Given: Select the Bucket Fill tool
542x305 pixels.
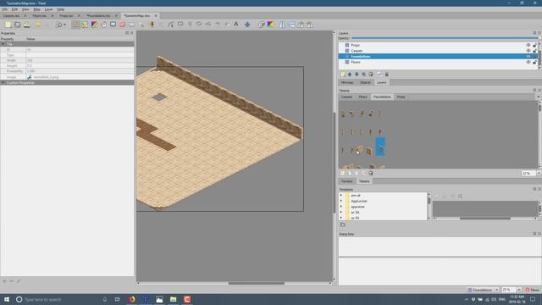Looking at the screenshot, I should pyautogui.click(x=103, y=25).
